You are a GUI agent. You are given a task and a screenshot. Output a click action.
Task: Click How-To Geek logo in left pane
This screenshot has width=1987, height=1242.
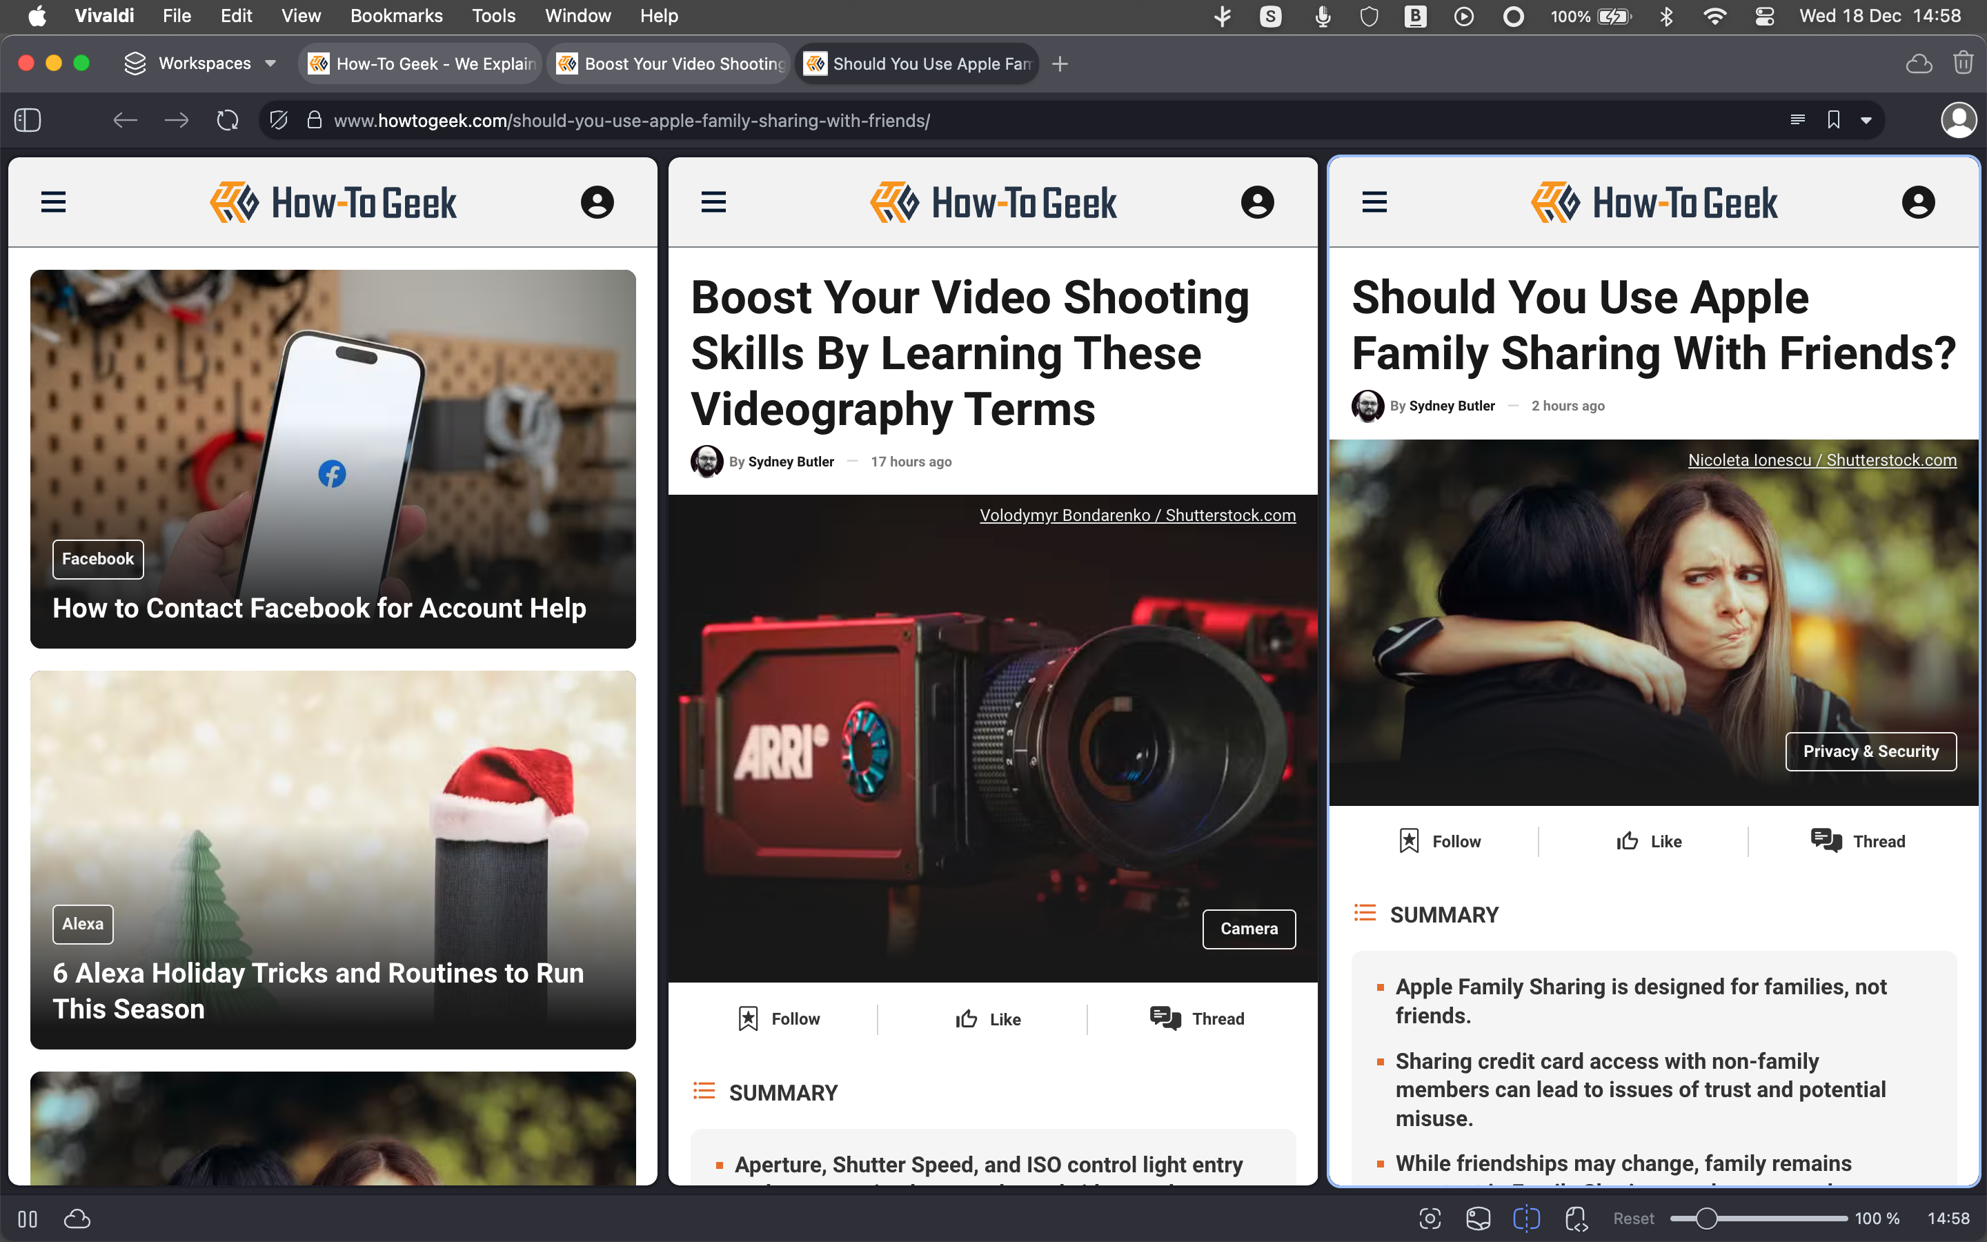coord(333,203)
